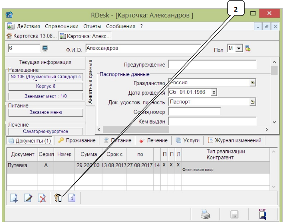Image resolution: width=287 pixels, height=222 pixels.
Task: Click the icon left of Действия menu
Action: (x=11, y=26)
